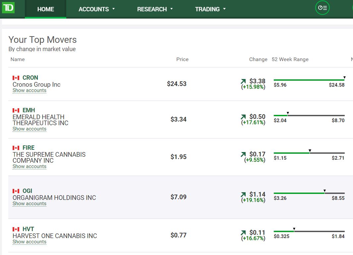Click the Change column header
353x255 pixels.
point(258,59)
